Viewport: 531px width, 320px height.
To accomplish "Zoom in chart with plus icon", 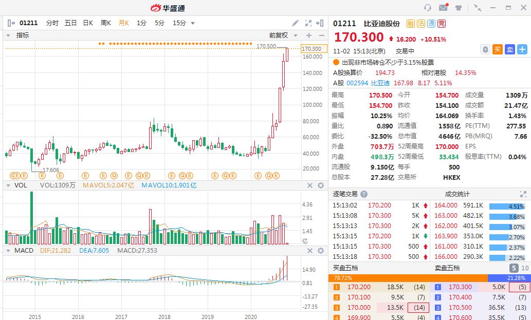I will click(309, 35).
